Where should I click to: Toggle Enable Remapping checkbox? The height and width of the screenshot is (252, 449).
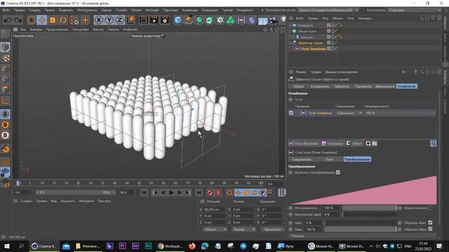pyautogui.click(x=338, y=172)
